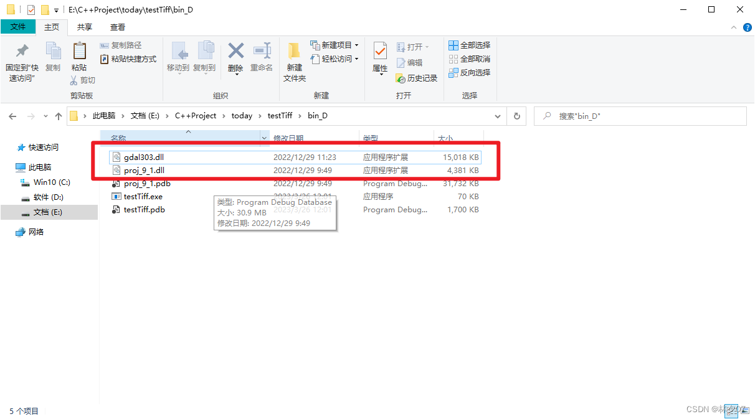
Task: Click testTiff in the address bar breadcrumb
Action: coord(280,116)
